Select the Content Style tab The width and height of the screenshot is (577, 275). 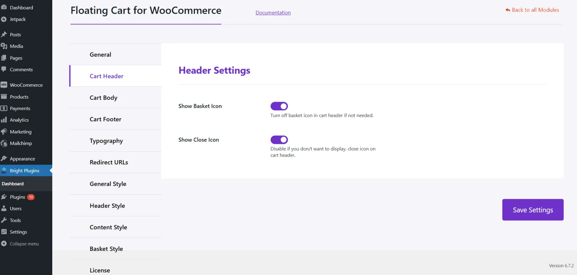point(115,227)
